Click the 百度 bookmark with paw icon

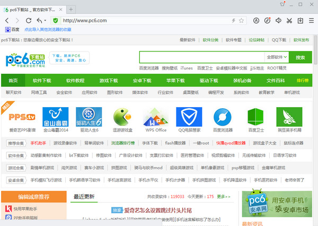[12, 30]
